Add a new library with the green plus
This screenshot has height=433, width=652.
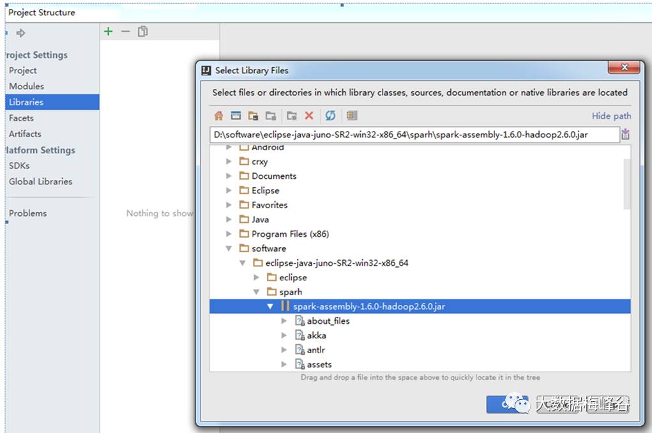[x=108, y=31]
